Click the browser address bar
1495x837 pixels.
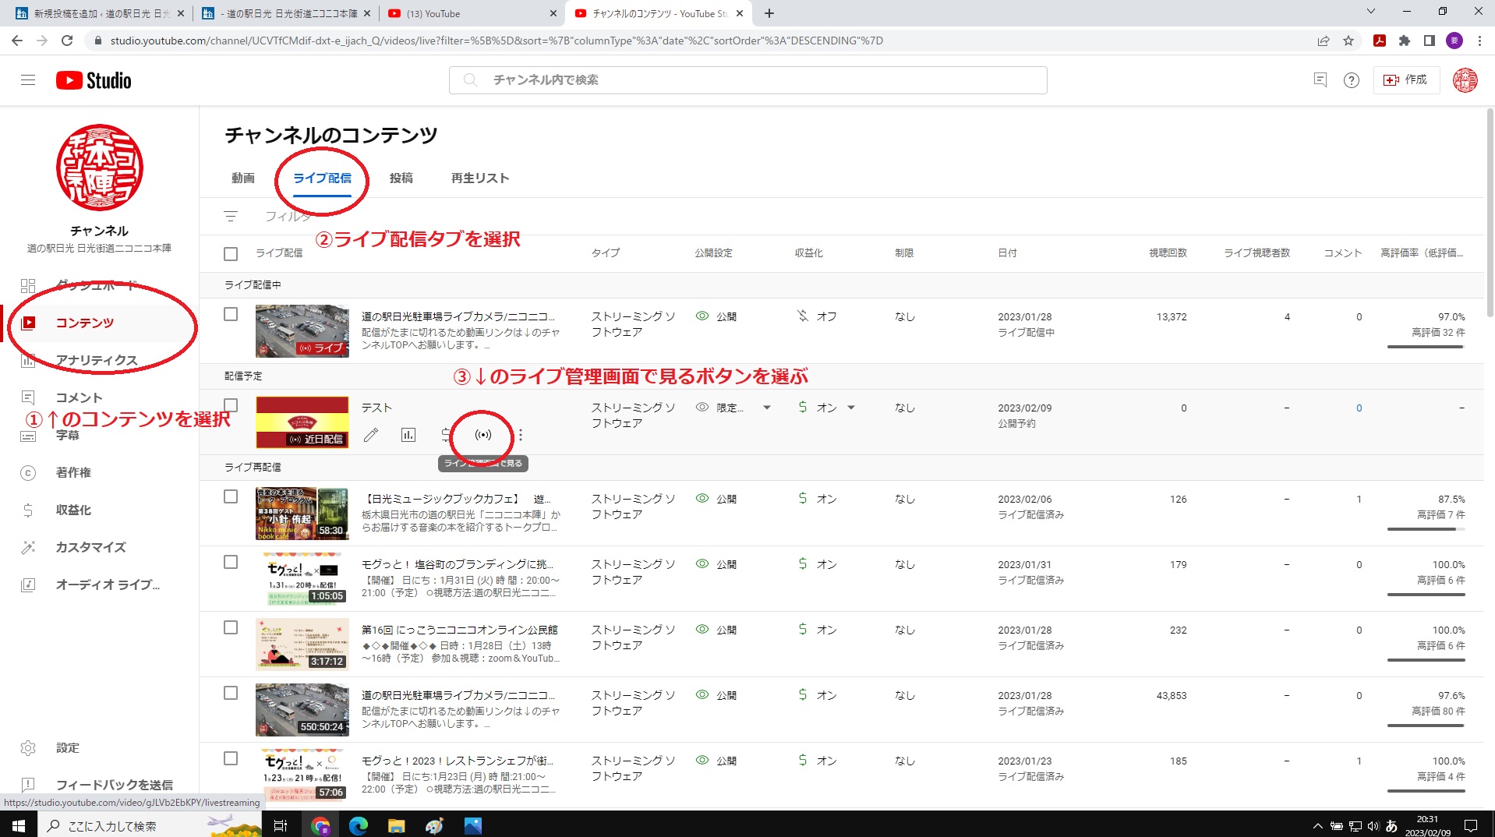(x=702, y=41)
